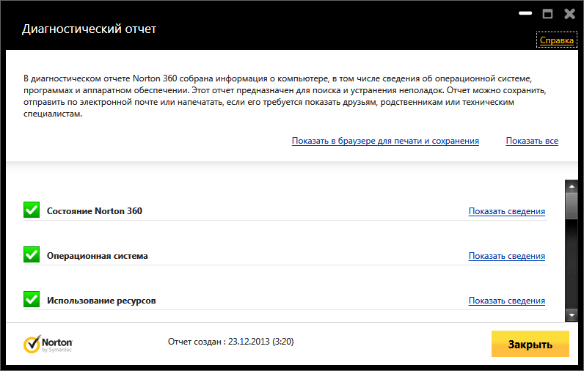Expand details for Операционная система
This screenshot has width=584, height=371.
[x=507, y=256]
